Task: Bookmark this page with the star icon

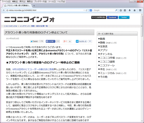Action: point(121,10)
